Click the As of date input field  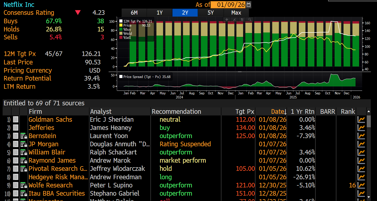(x=227, y=5)
